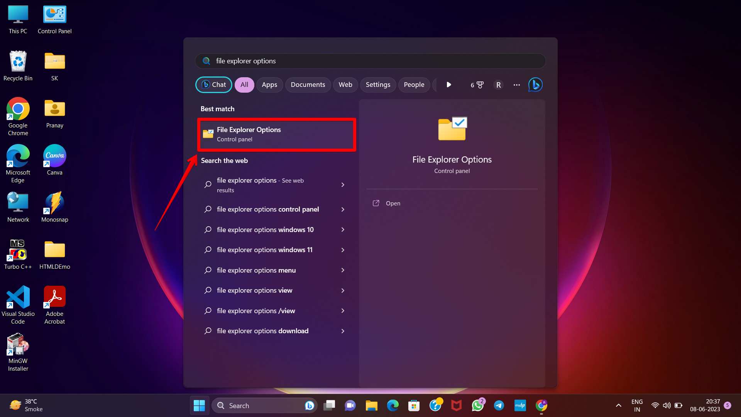Toggle the system volume indicator

pos(667,405)
